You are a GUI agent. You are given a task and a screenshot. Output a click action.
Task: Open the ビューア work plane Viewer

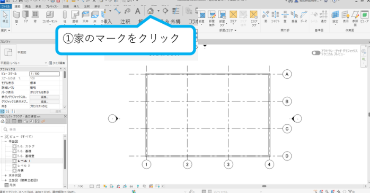(x=365, y=16)
